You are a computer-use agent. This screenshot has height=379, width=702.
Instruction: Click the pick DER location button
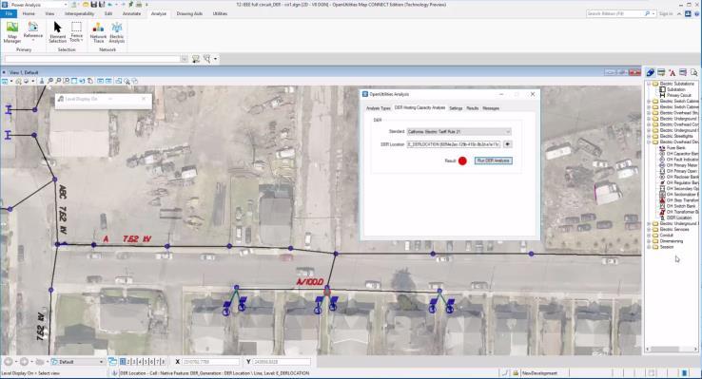(507, 144)
